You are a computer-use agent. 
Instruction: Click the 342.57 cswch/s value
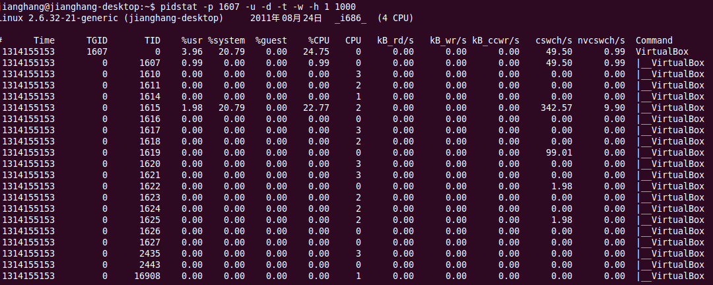(x=557, y=108)
